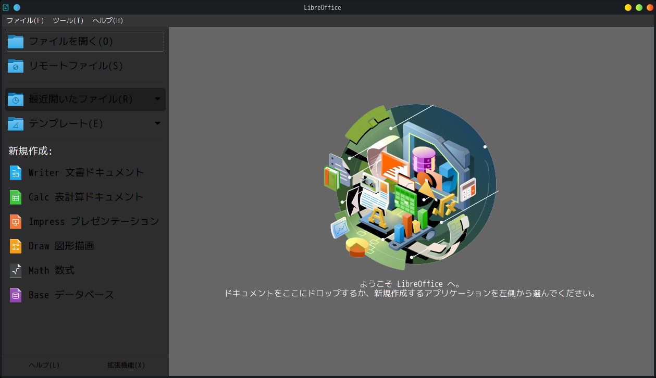
Task: Click the blue circle button in title bar
Action: tap(17, 7)
